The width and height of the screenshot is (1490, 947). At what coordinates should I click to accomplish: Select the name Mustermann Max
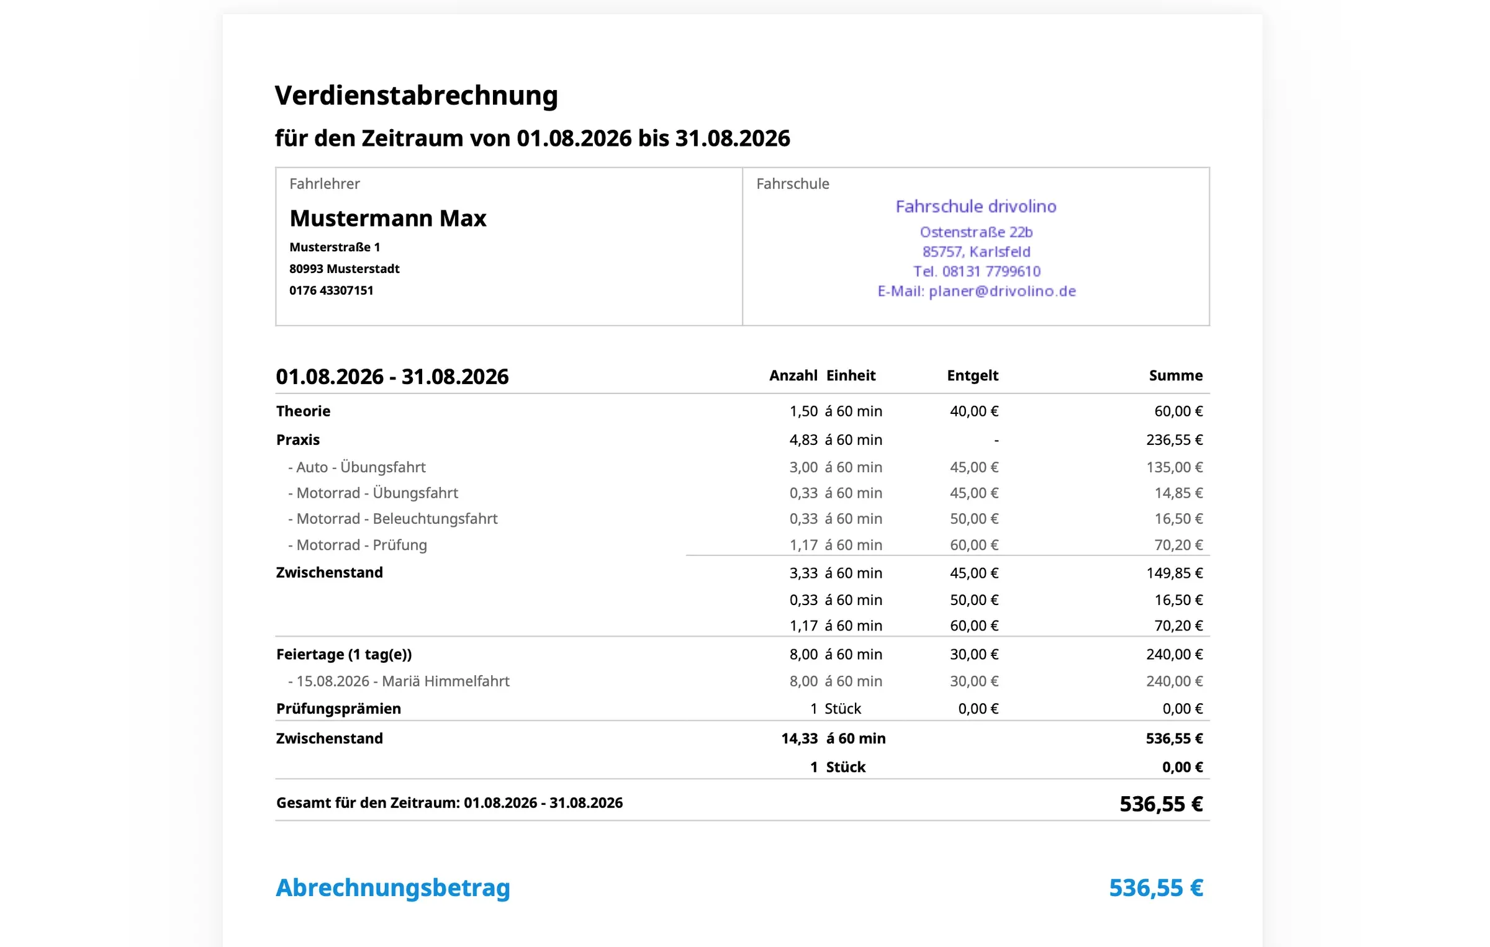pos(388,218)
